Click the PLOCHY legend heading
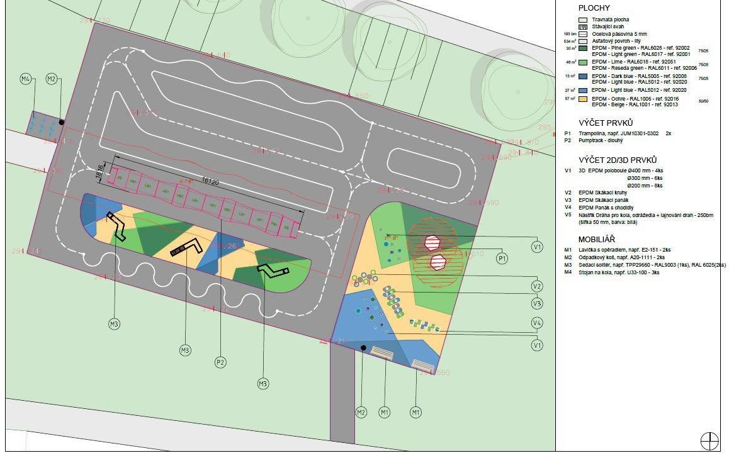 pos(594,8)
